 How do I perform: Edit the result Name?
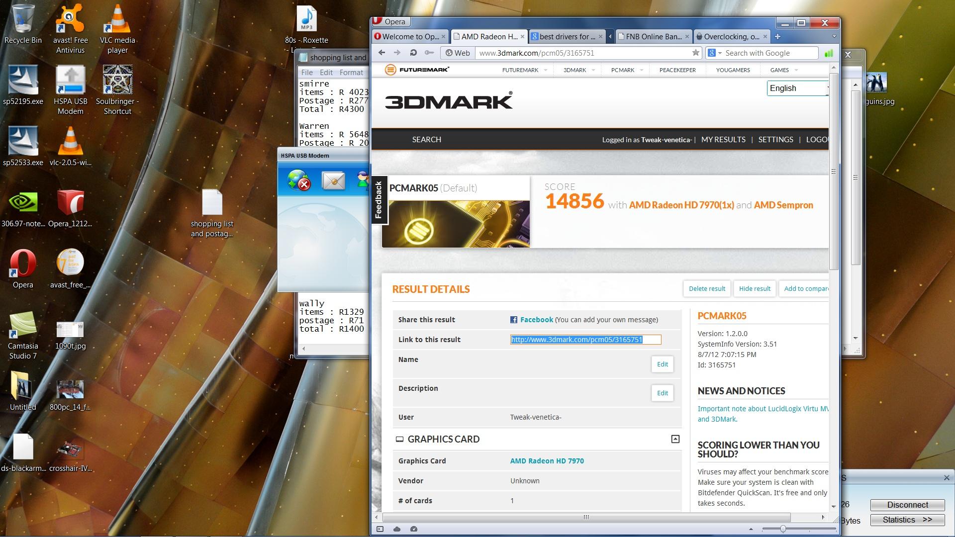(663, 364)
